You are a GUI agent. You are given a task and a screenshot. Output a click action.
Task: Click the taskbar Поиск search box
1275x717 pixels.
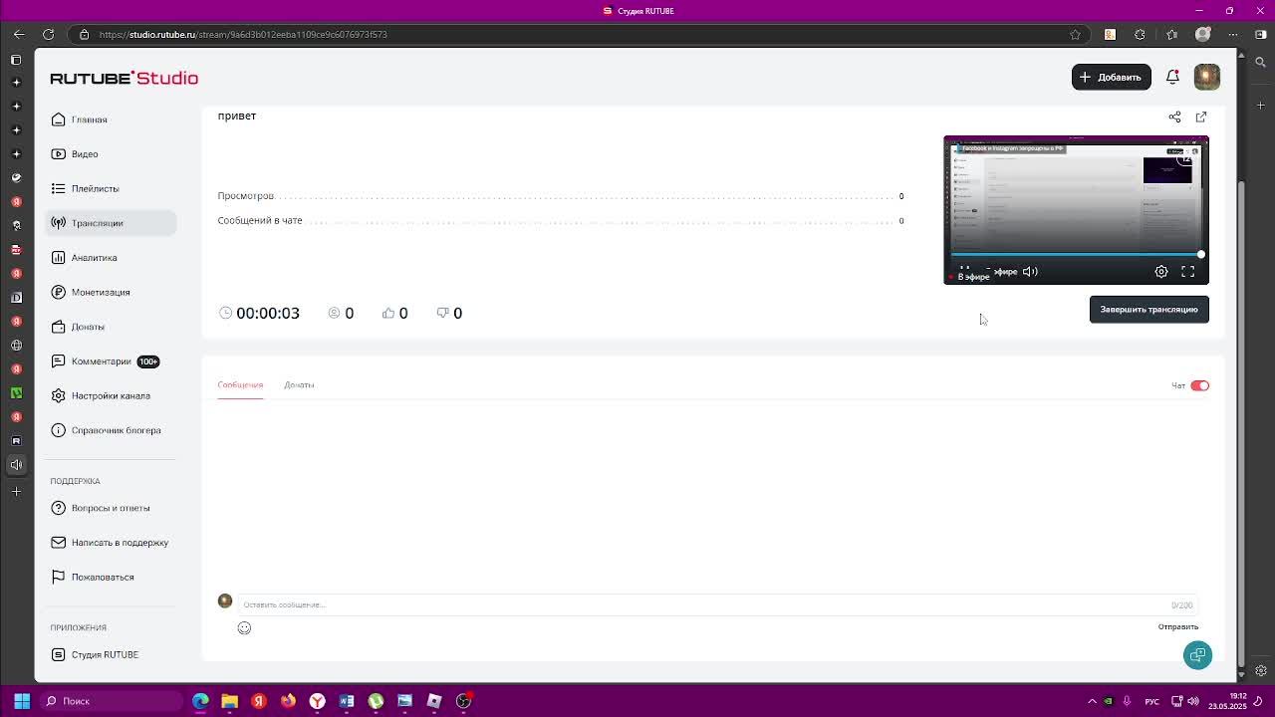[x=110, y=701]
